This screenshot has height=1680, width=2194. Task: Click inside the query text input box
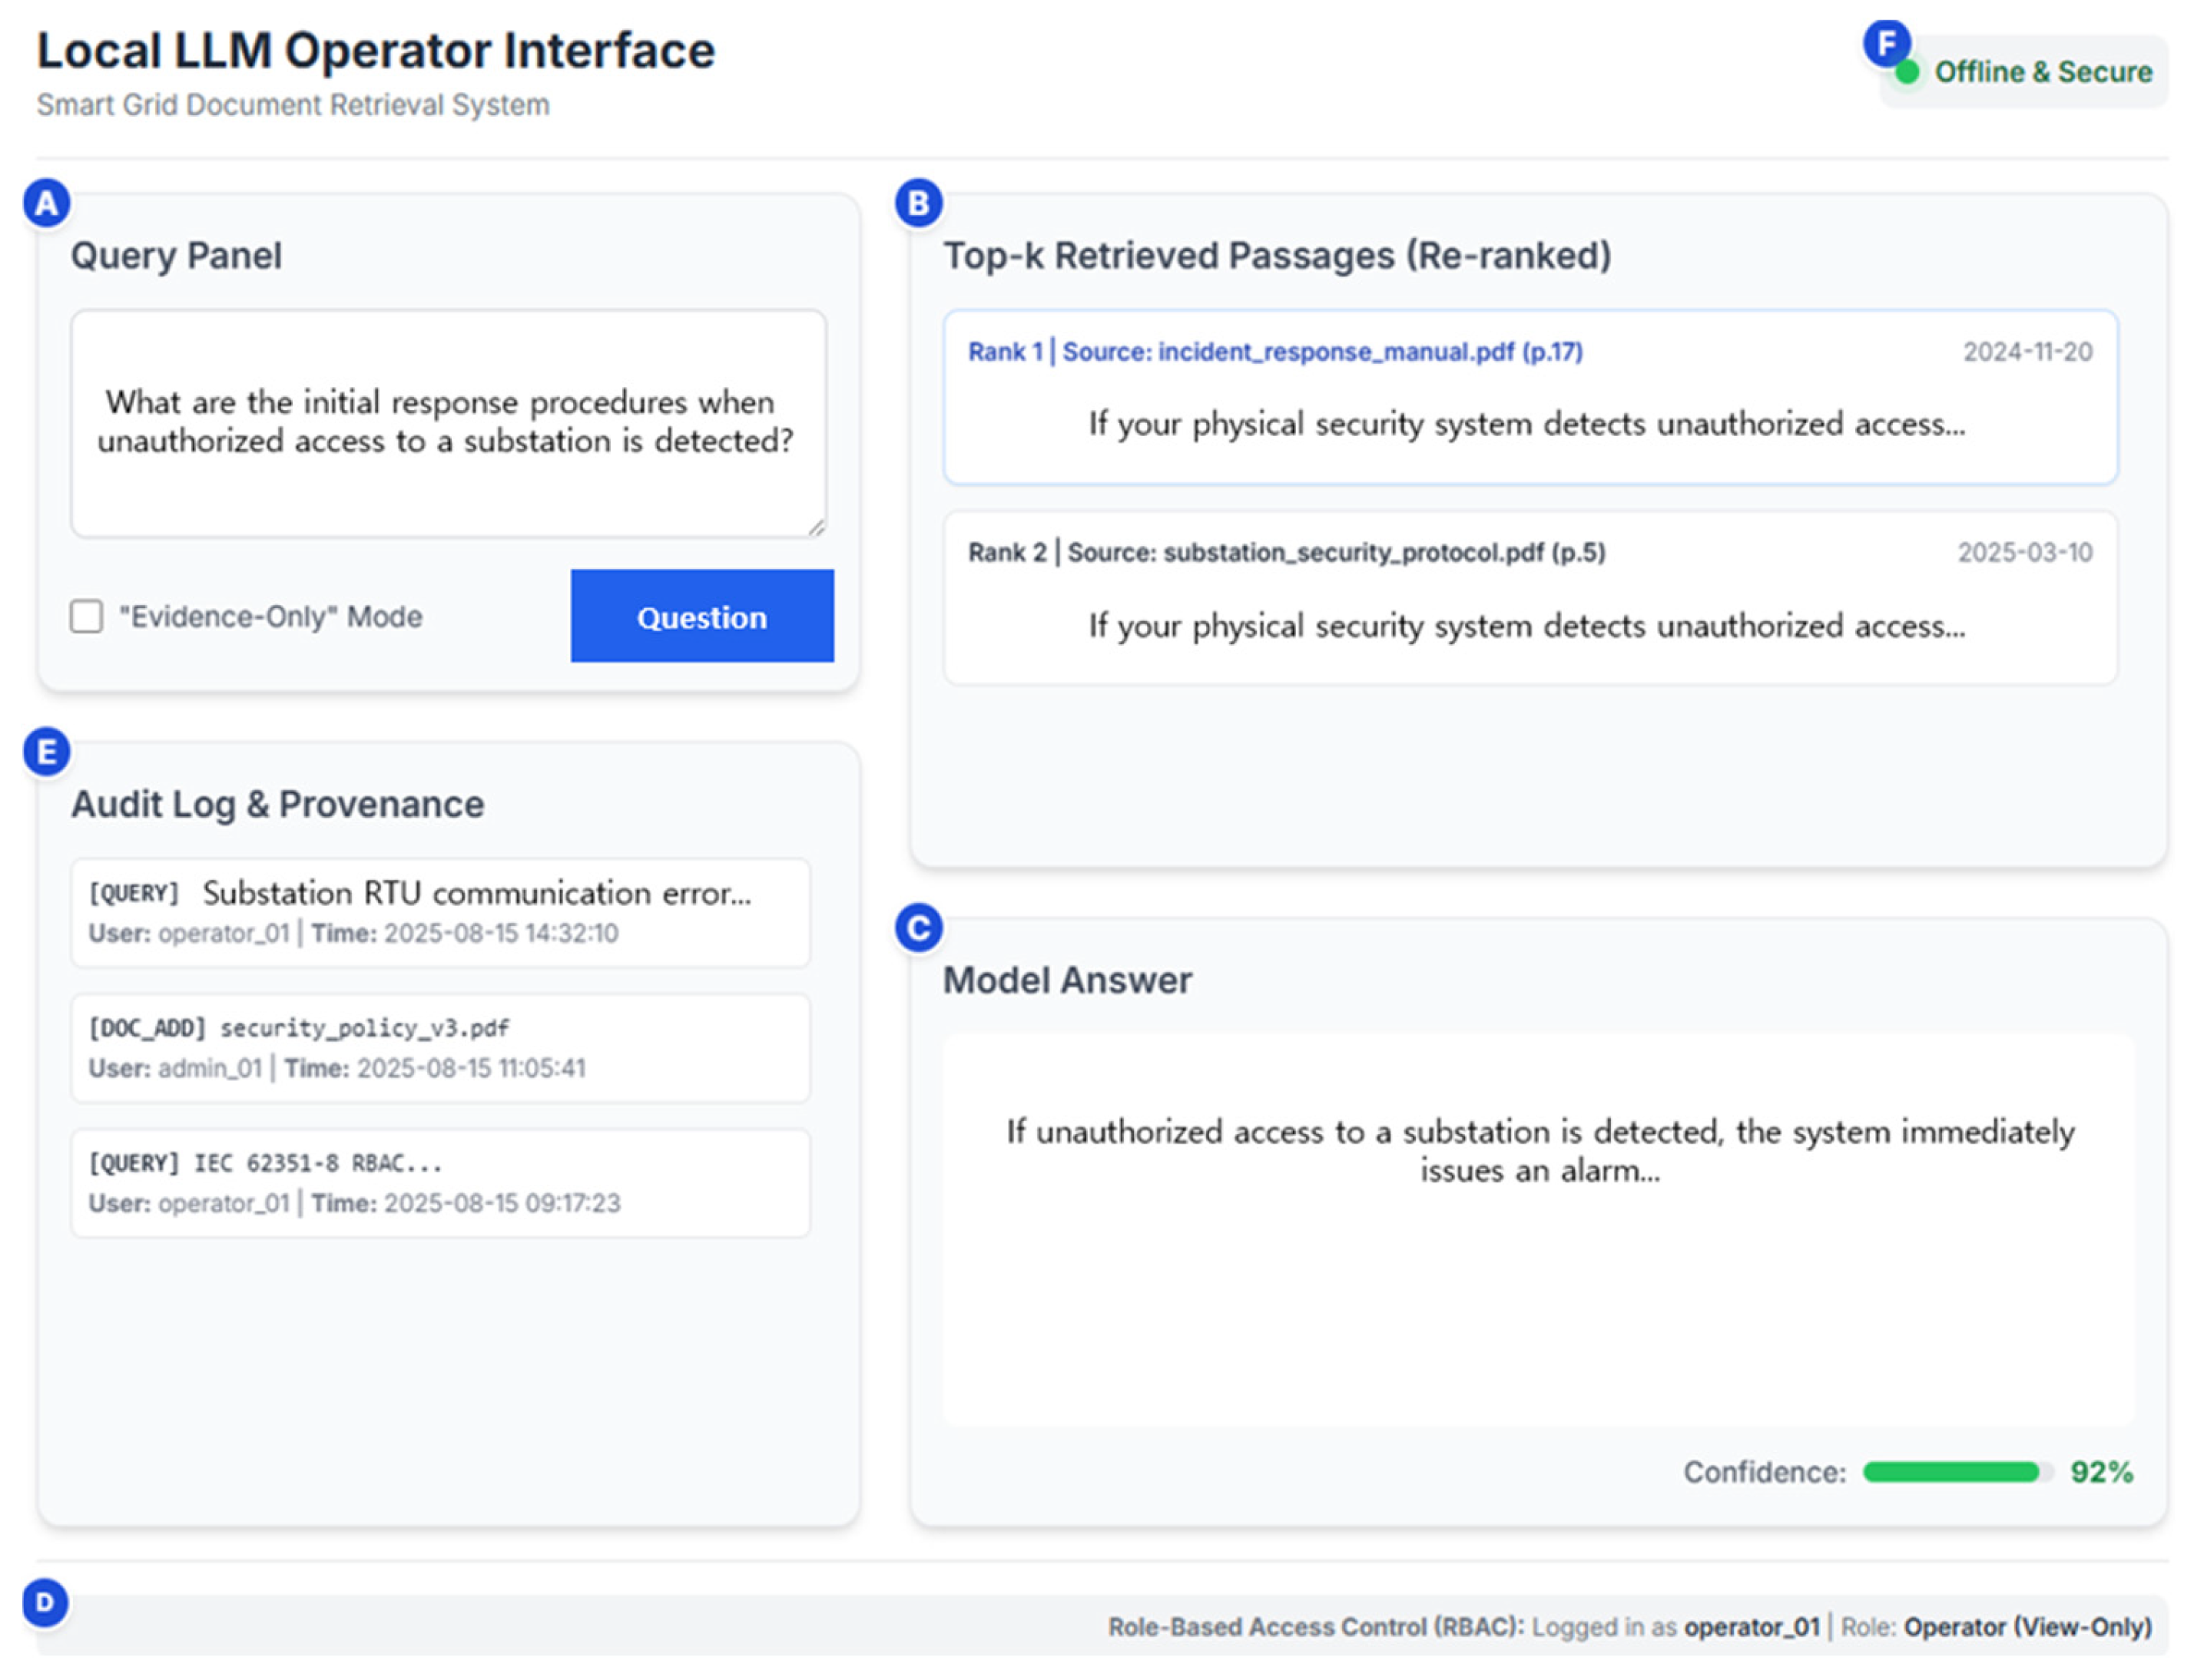[x=447, y=424]
